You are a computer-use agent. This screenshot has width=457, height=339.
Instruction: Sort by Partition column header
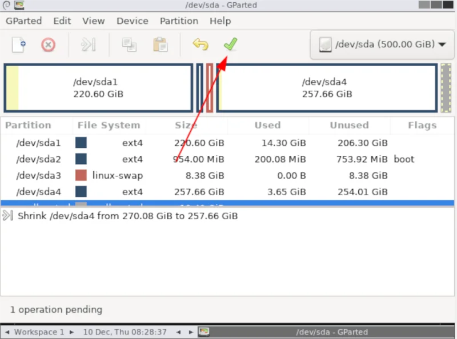point(28,125)
